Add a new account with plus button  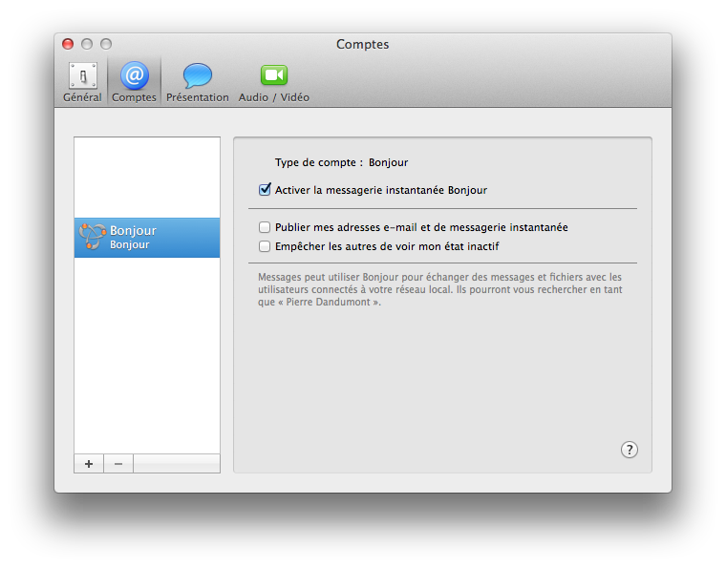89,464
